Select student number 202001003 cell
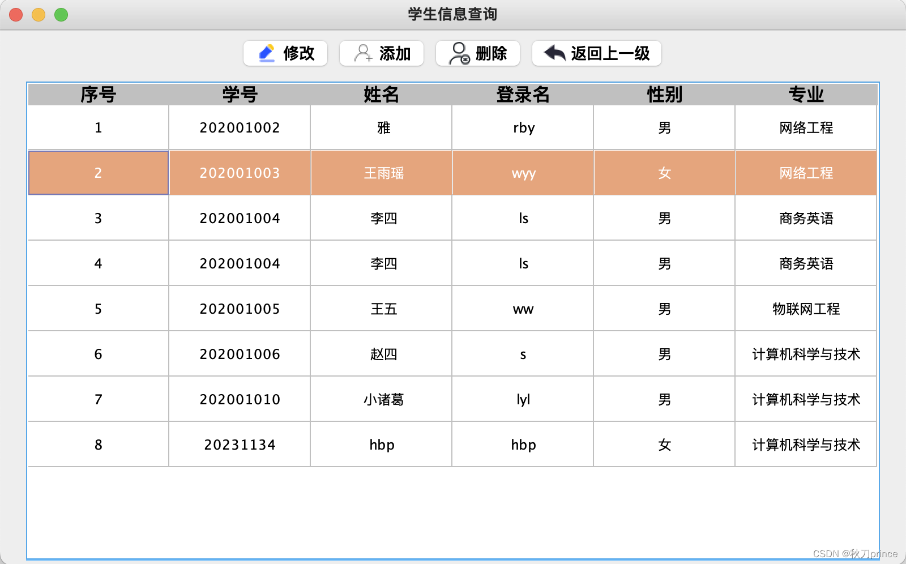Image resolution: width=906 pixels, height=564 pixels. (x=240, y=173)
